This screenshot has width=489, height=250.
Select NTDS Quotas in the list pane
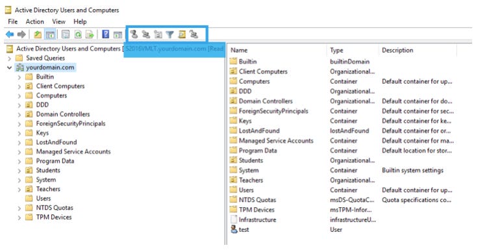(257, 200)
